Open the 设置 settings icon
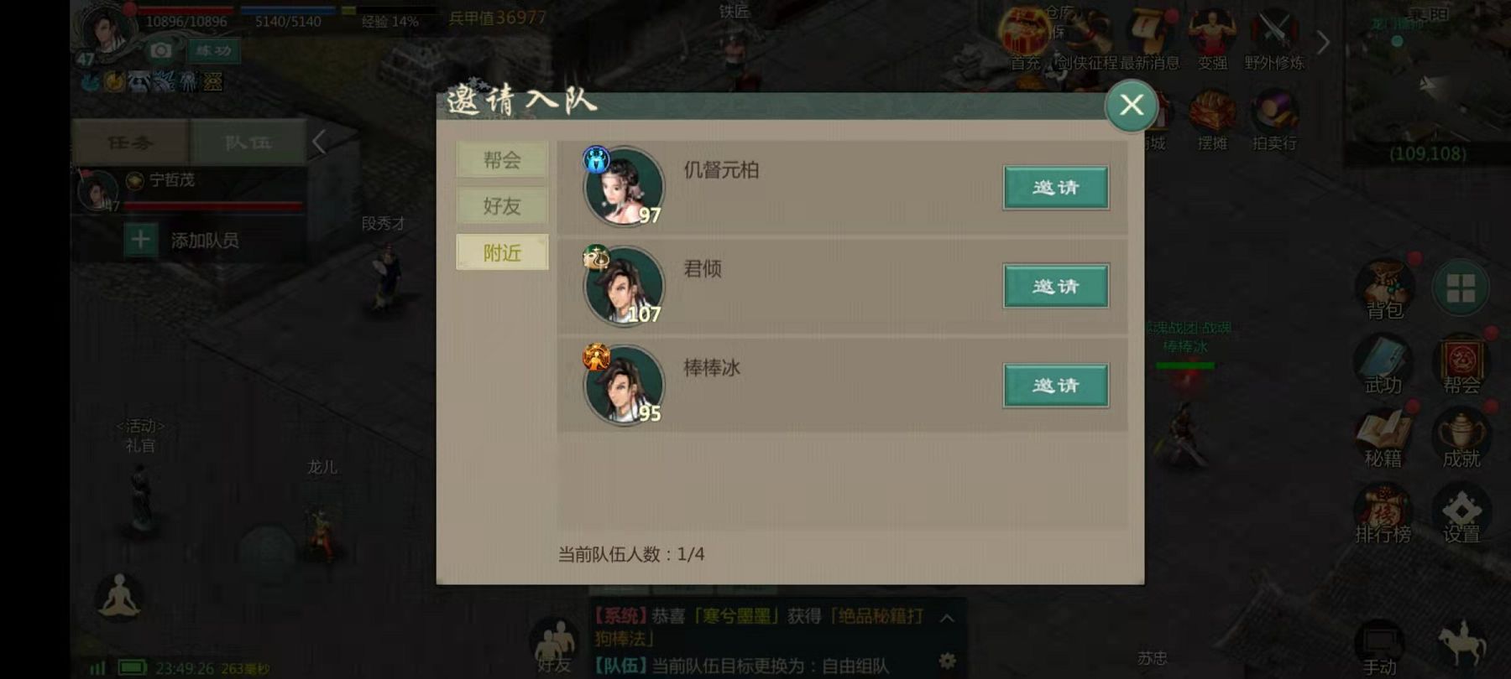 coord(1462,512)
